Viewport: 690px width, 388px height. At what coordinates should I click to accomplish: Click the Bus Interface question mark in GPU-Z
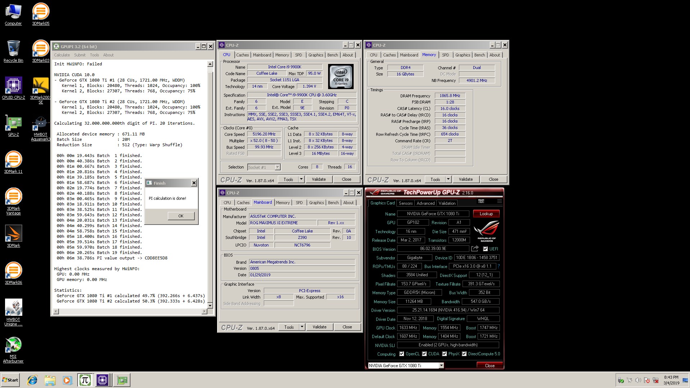(x=498, y=266)
